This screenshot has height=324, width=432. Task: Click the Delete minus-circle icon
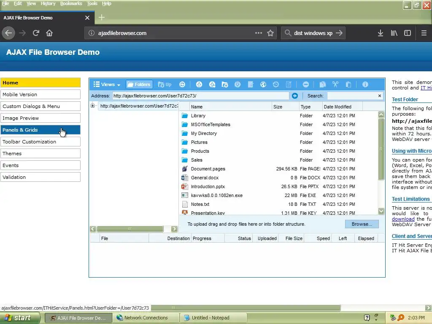coord(305,84)
